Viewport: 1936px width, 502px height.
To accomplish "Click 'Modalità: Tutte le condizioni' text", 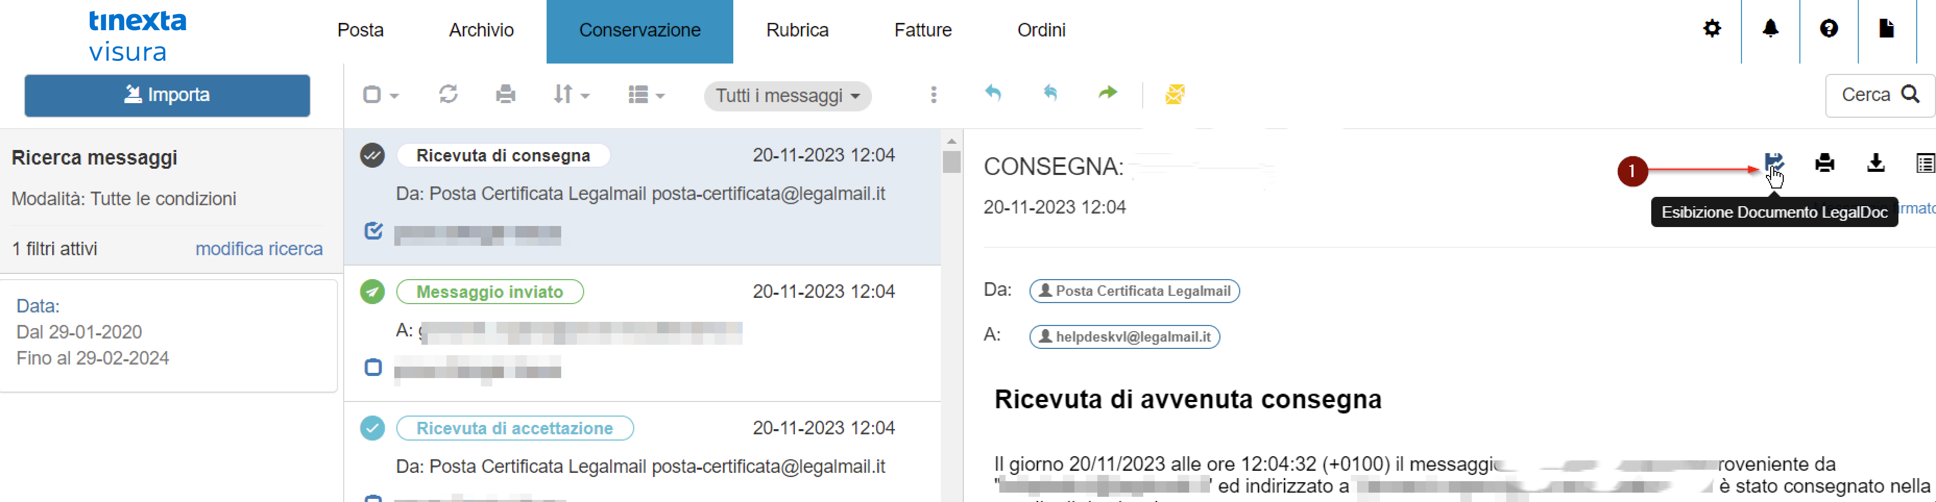I will [124, 199].
